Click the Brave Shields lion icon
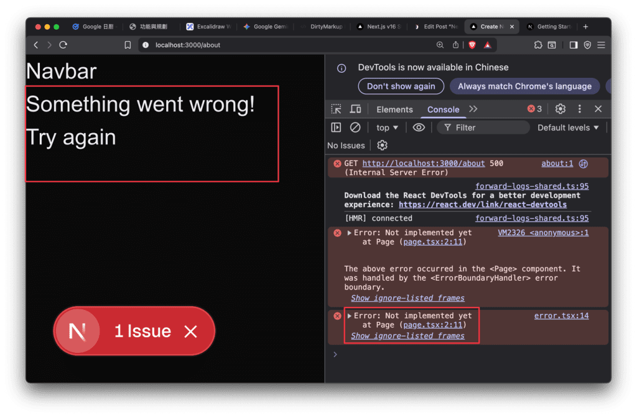637x417 pixels. point(472,45)
